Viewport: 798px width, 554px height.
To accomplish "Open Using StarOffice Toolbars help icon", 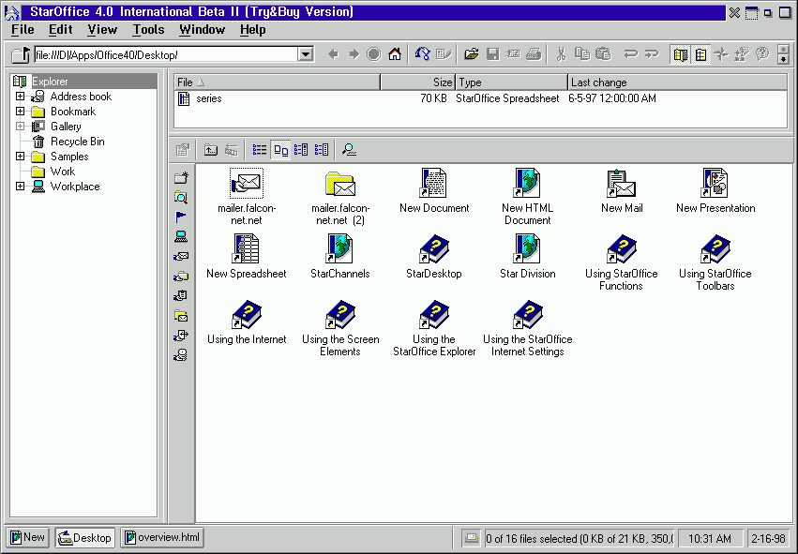I will pyautogui.click(x=715, y=262).
